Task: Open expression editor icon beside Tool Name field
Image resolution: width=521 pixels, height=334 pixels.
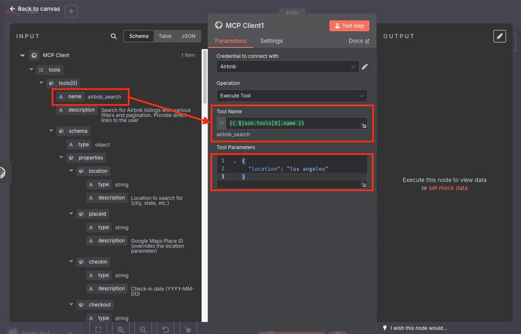Action: click(364, 126)
